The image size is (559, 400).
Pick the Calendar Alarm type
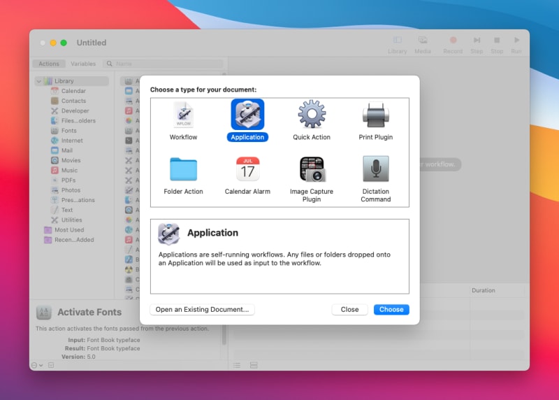tap(247, 176)
